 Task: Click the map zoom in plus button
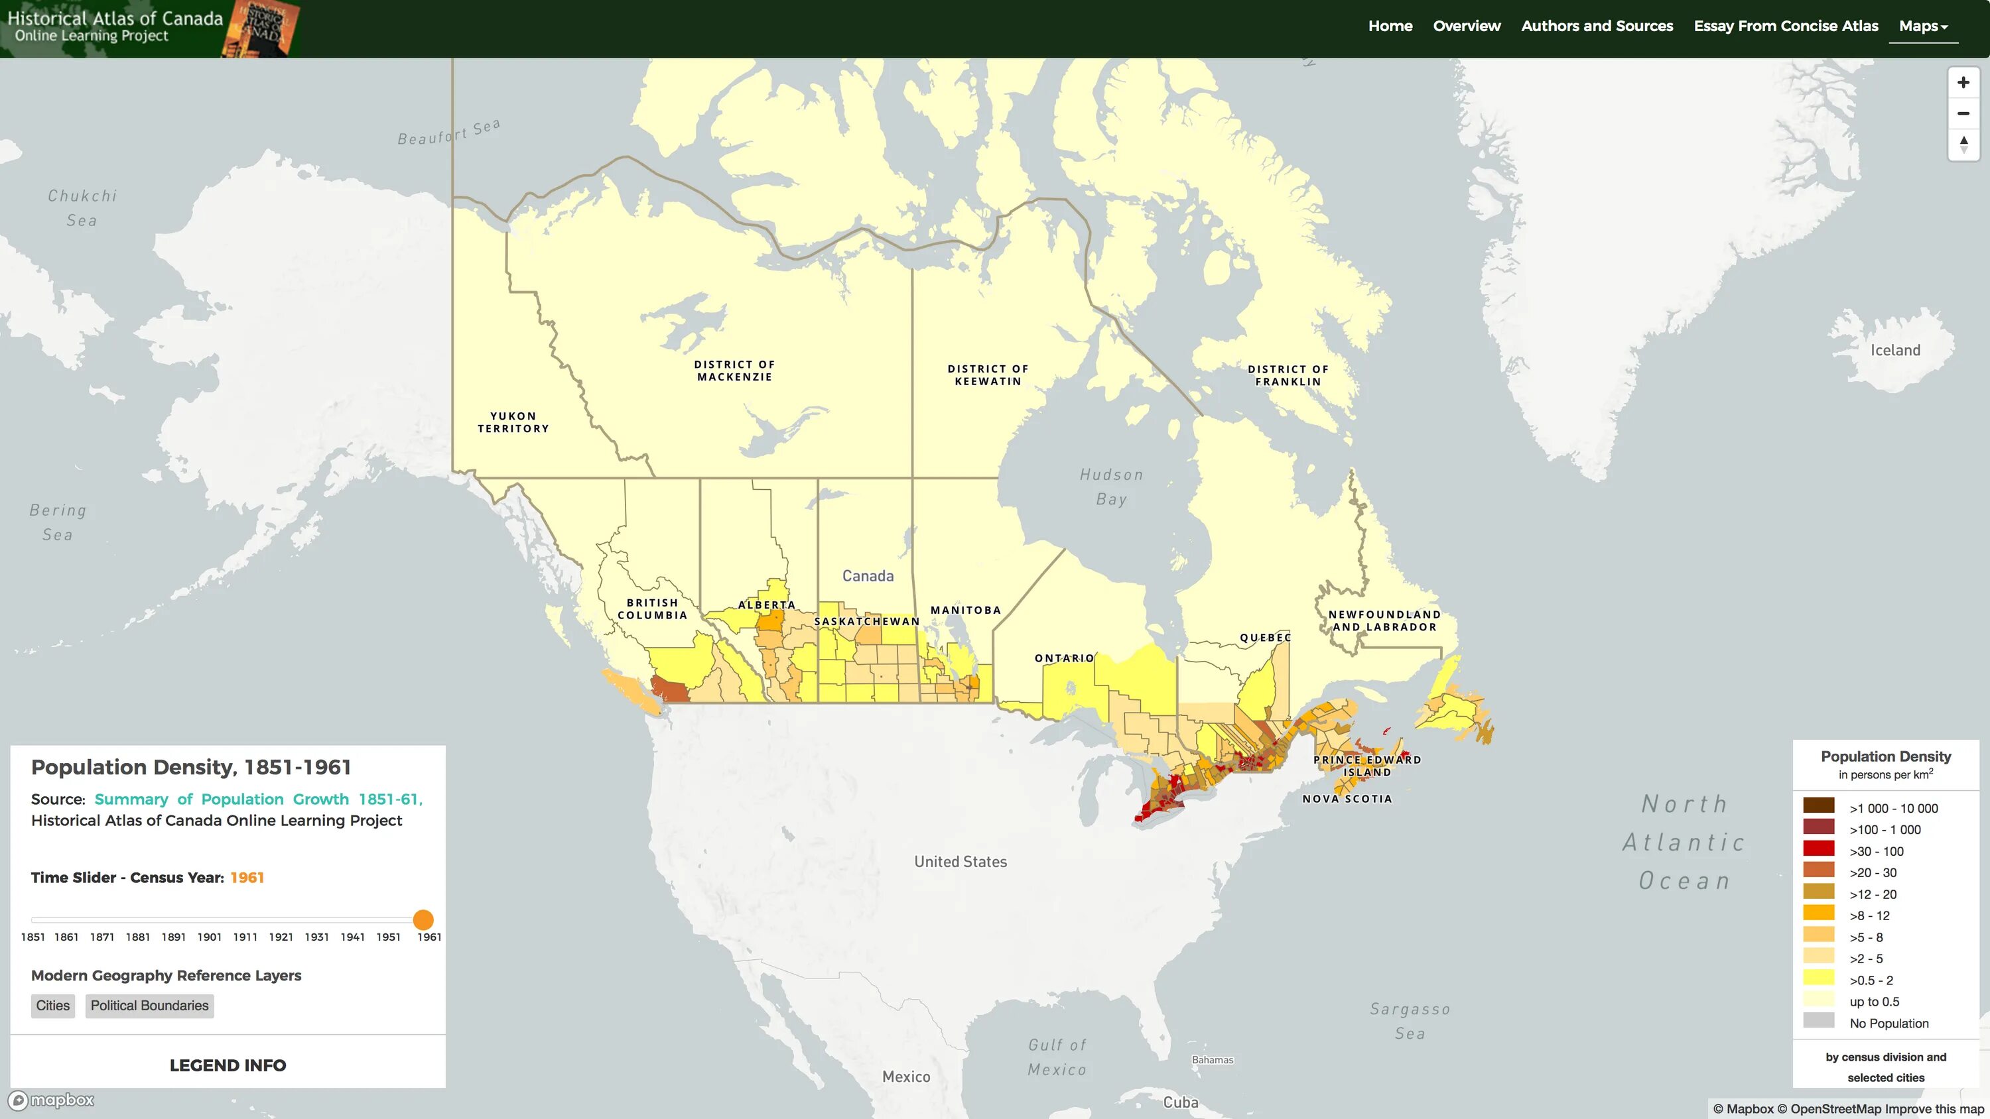[x=1963, y=83]
